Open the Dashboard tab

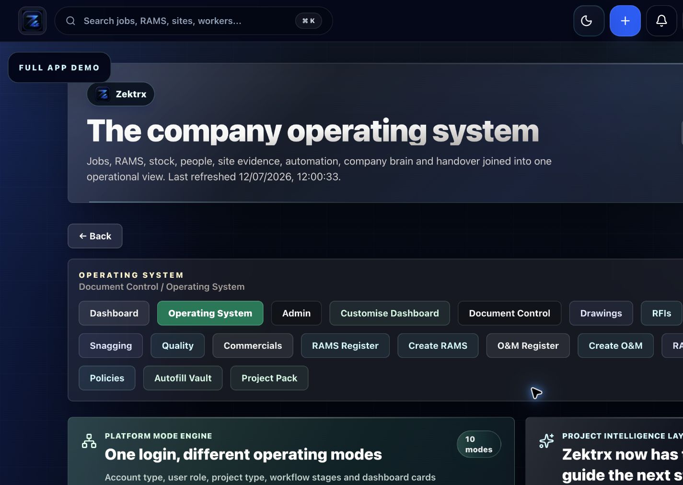point(114,313)
